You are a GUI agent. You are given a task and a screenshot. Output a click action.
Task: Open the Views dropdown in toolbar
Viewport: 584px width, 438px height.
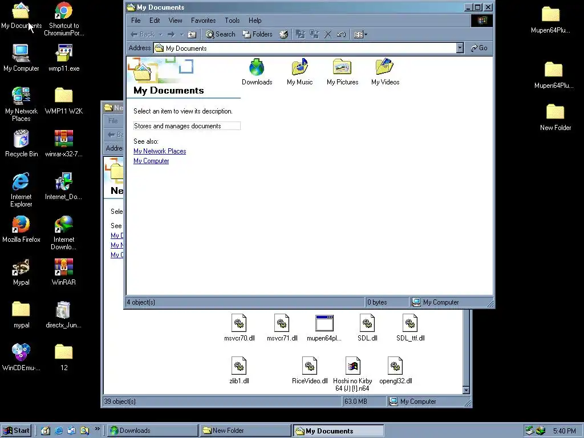(360, 35)
